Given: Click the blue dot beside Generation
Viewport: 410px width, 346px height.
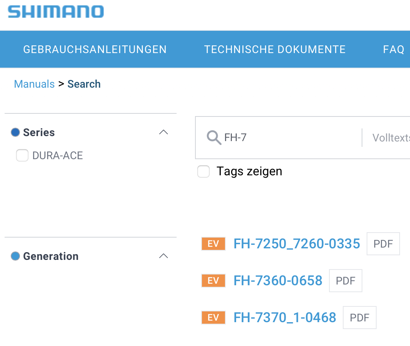Looking at the screenshot, I should click(x=15, y=256).
